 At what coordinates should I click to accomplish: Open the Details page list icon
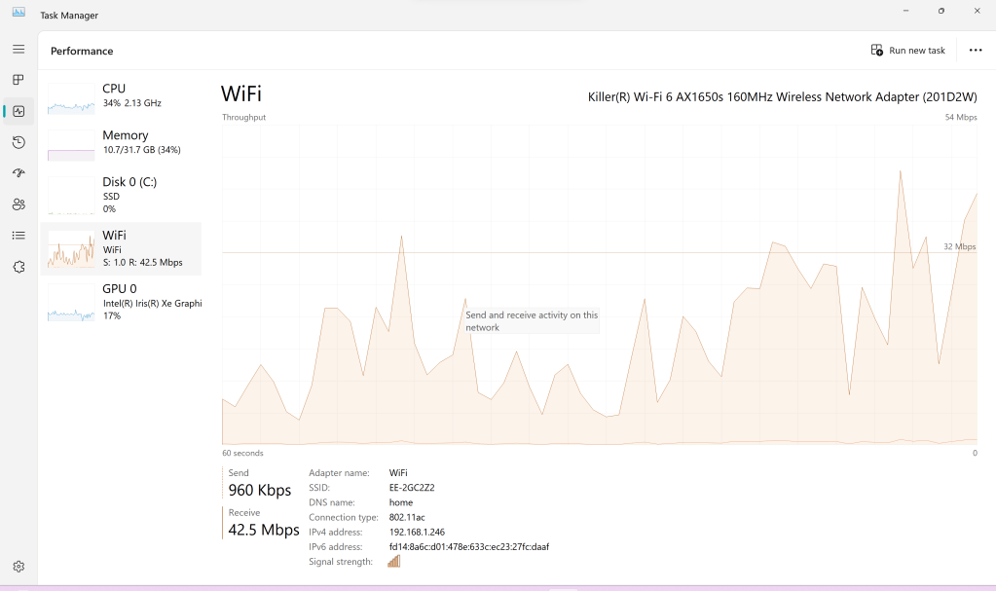pos(18,235)
